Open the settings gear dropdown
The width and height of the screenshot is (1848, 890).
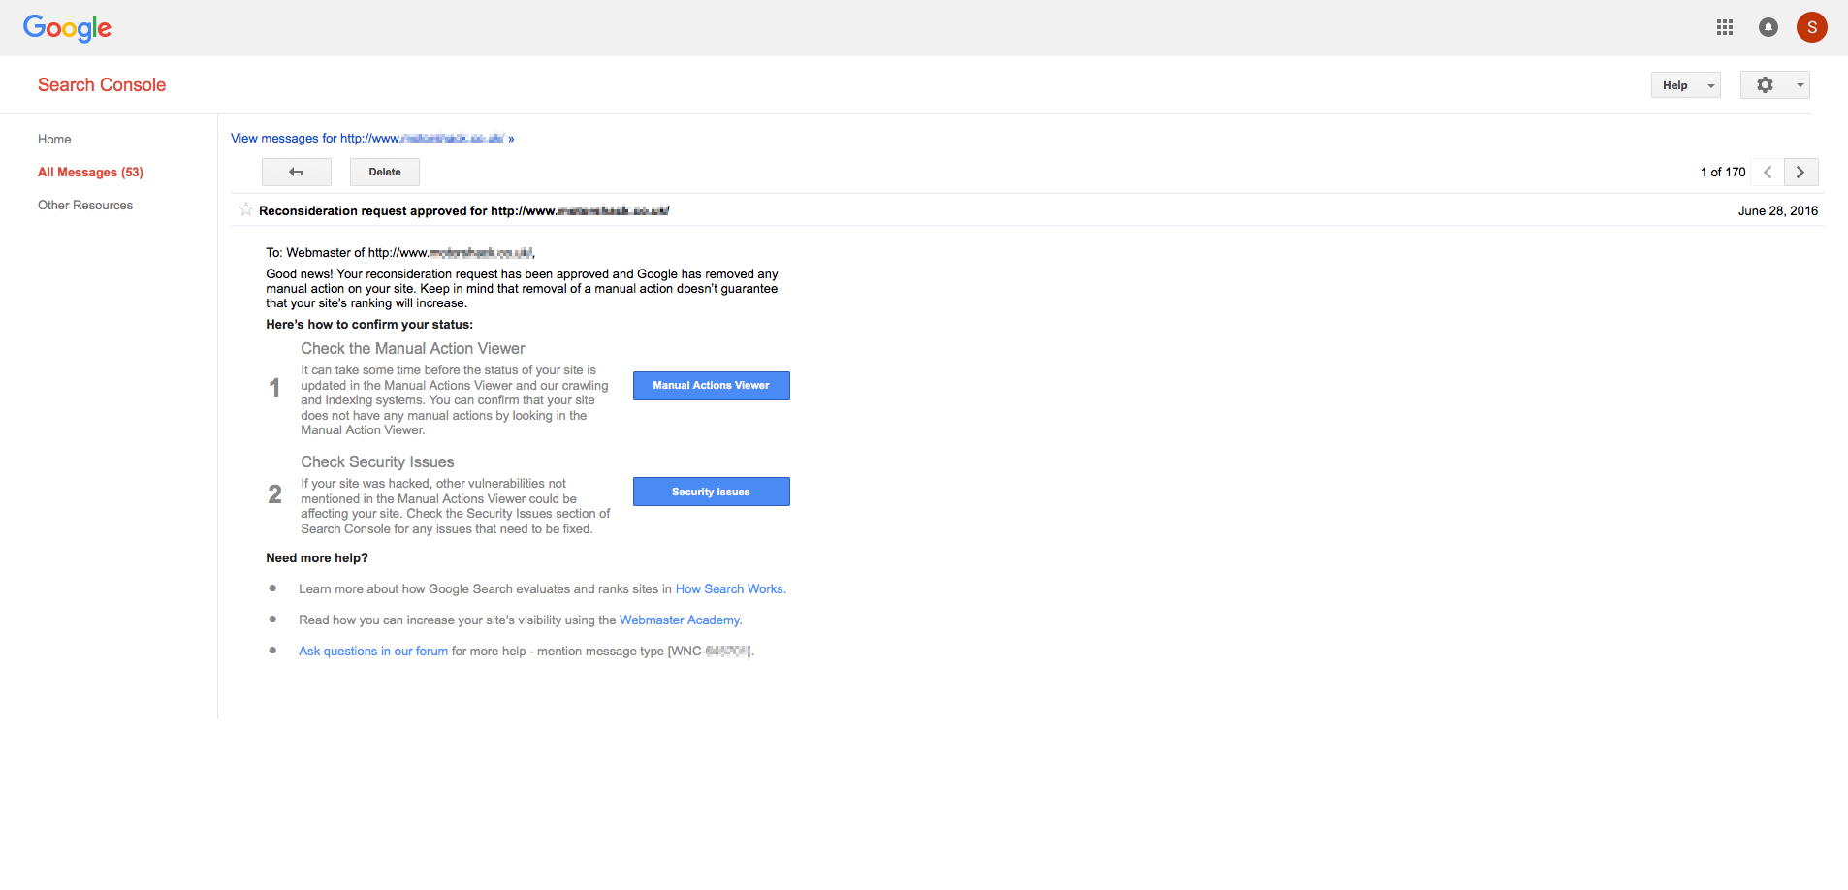pyautogui.click(x=1774, y=85)
